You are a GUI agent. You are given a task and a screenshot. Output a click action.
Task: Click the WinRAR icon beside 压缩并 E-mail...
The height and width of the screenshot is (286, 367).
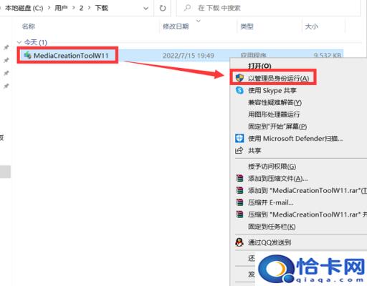tap(239, 202)
